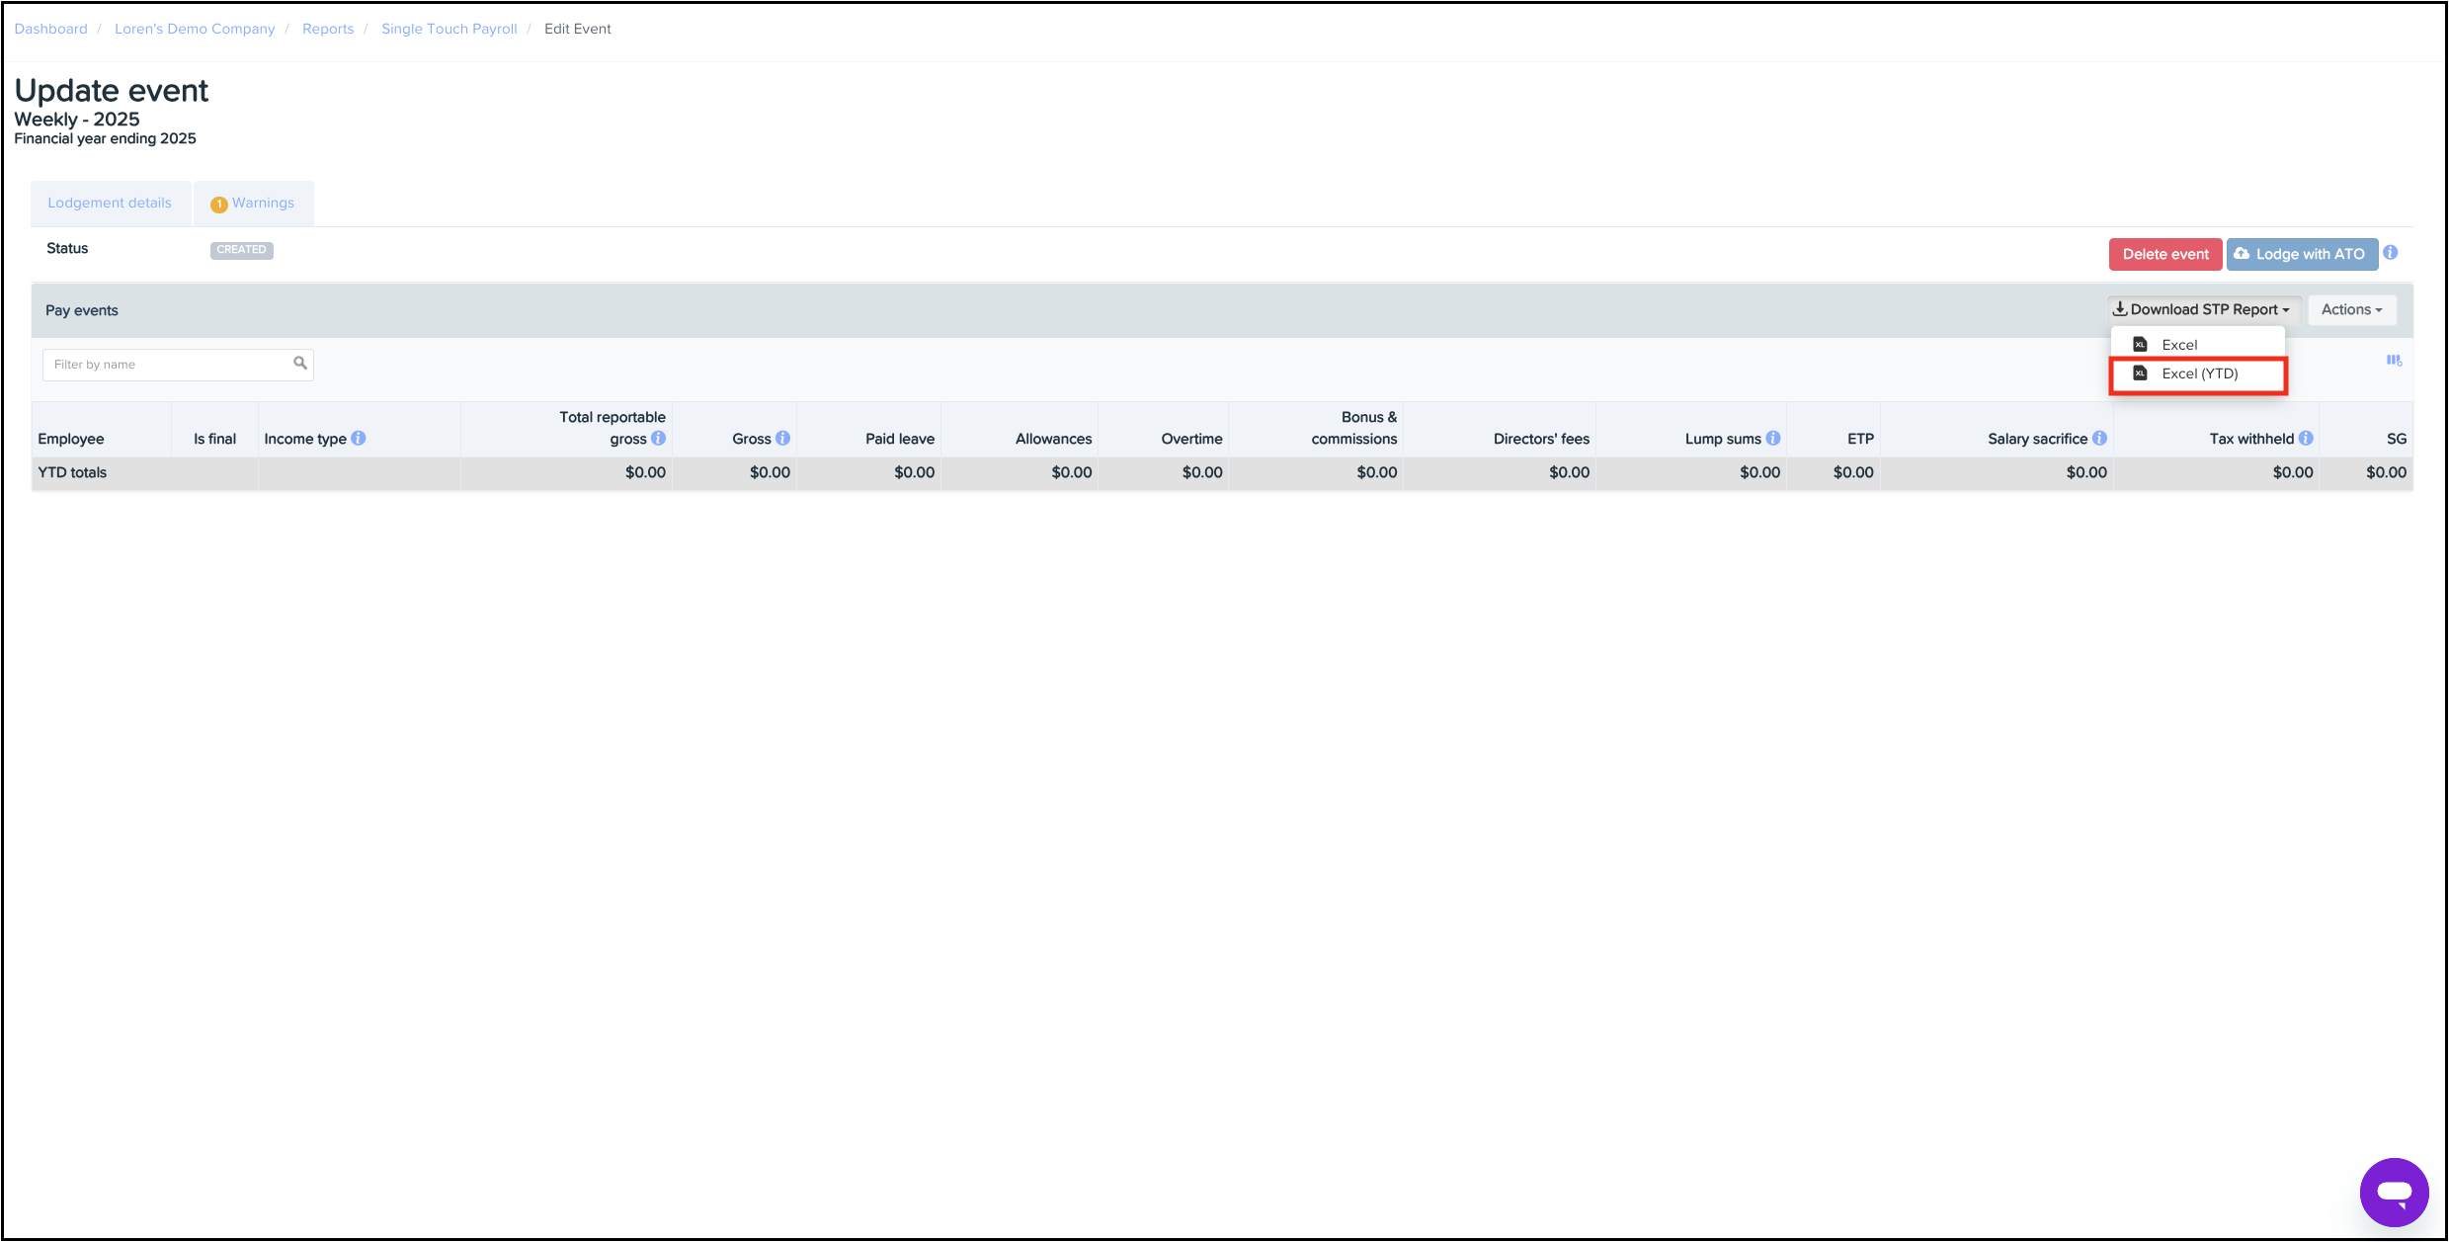Click info icon next to Gross column
Screen dimensions: 2449x1242
coord(782,438)
